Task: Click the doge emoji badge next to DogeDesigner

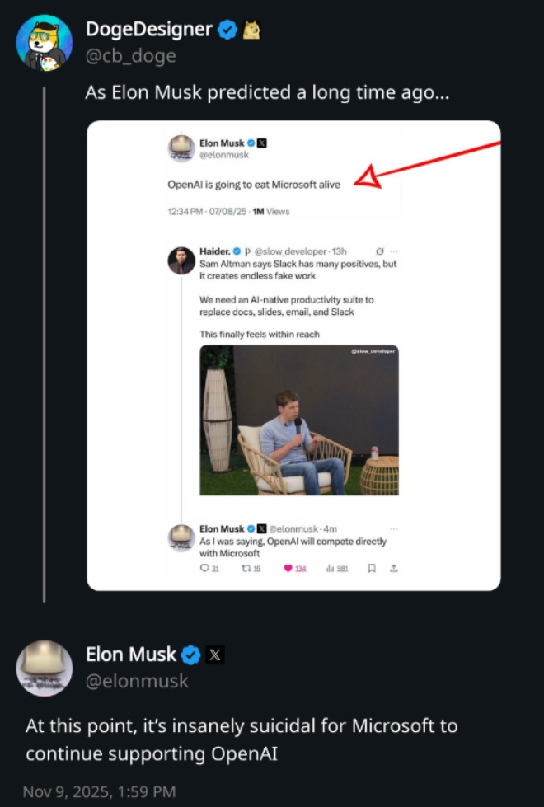Action: 252,30
